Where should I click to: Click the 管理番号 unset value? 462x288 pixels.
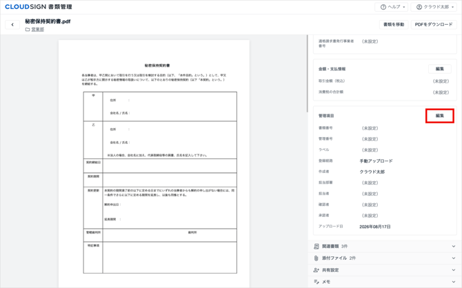(370, 139)
